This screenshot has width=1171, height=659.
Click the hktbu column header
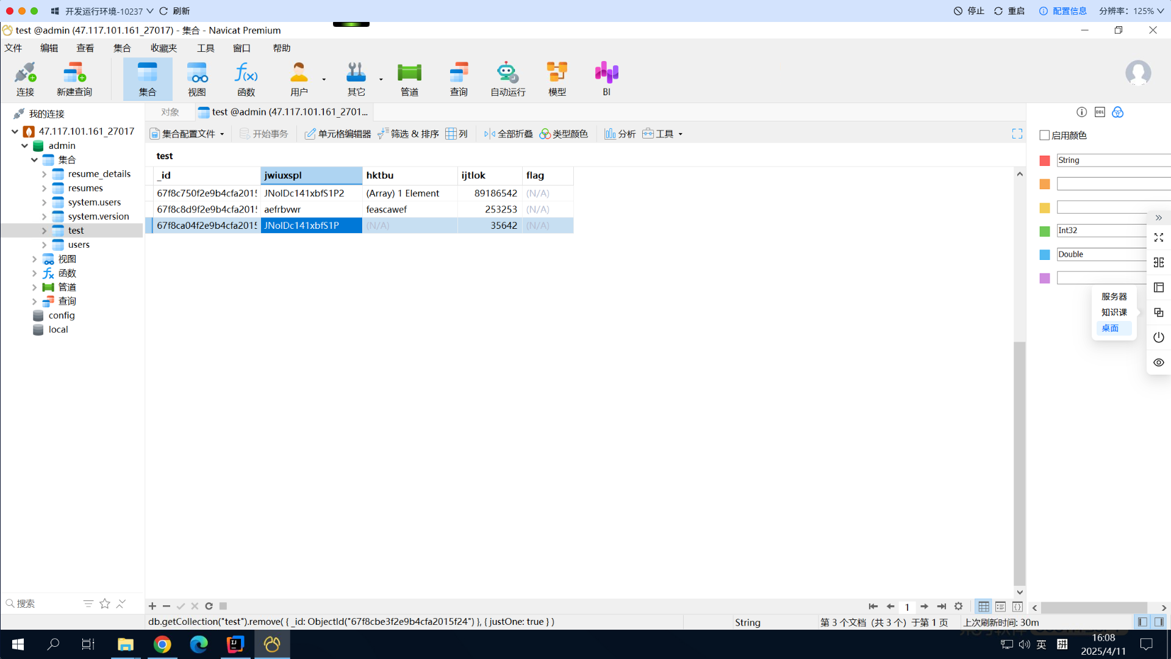(x=410, y=175)
